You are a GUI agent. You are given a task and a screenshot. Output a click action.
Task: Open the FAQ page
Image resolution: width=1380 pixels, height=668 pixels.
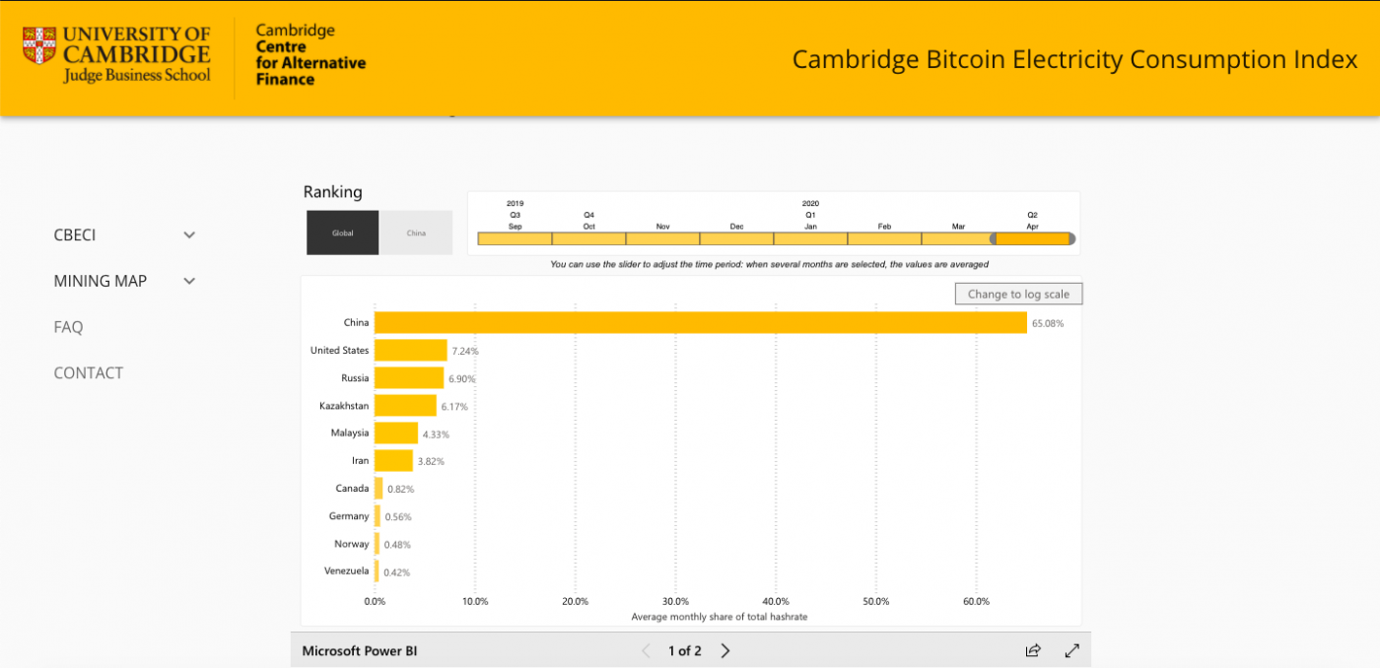pos(68,326)
